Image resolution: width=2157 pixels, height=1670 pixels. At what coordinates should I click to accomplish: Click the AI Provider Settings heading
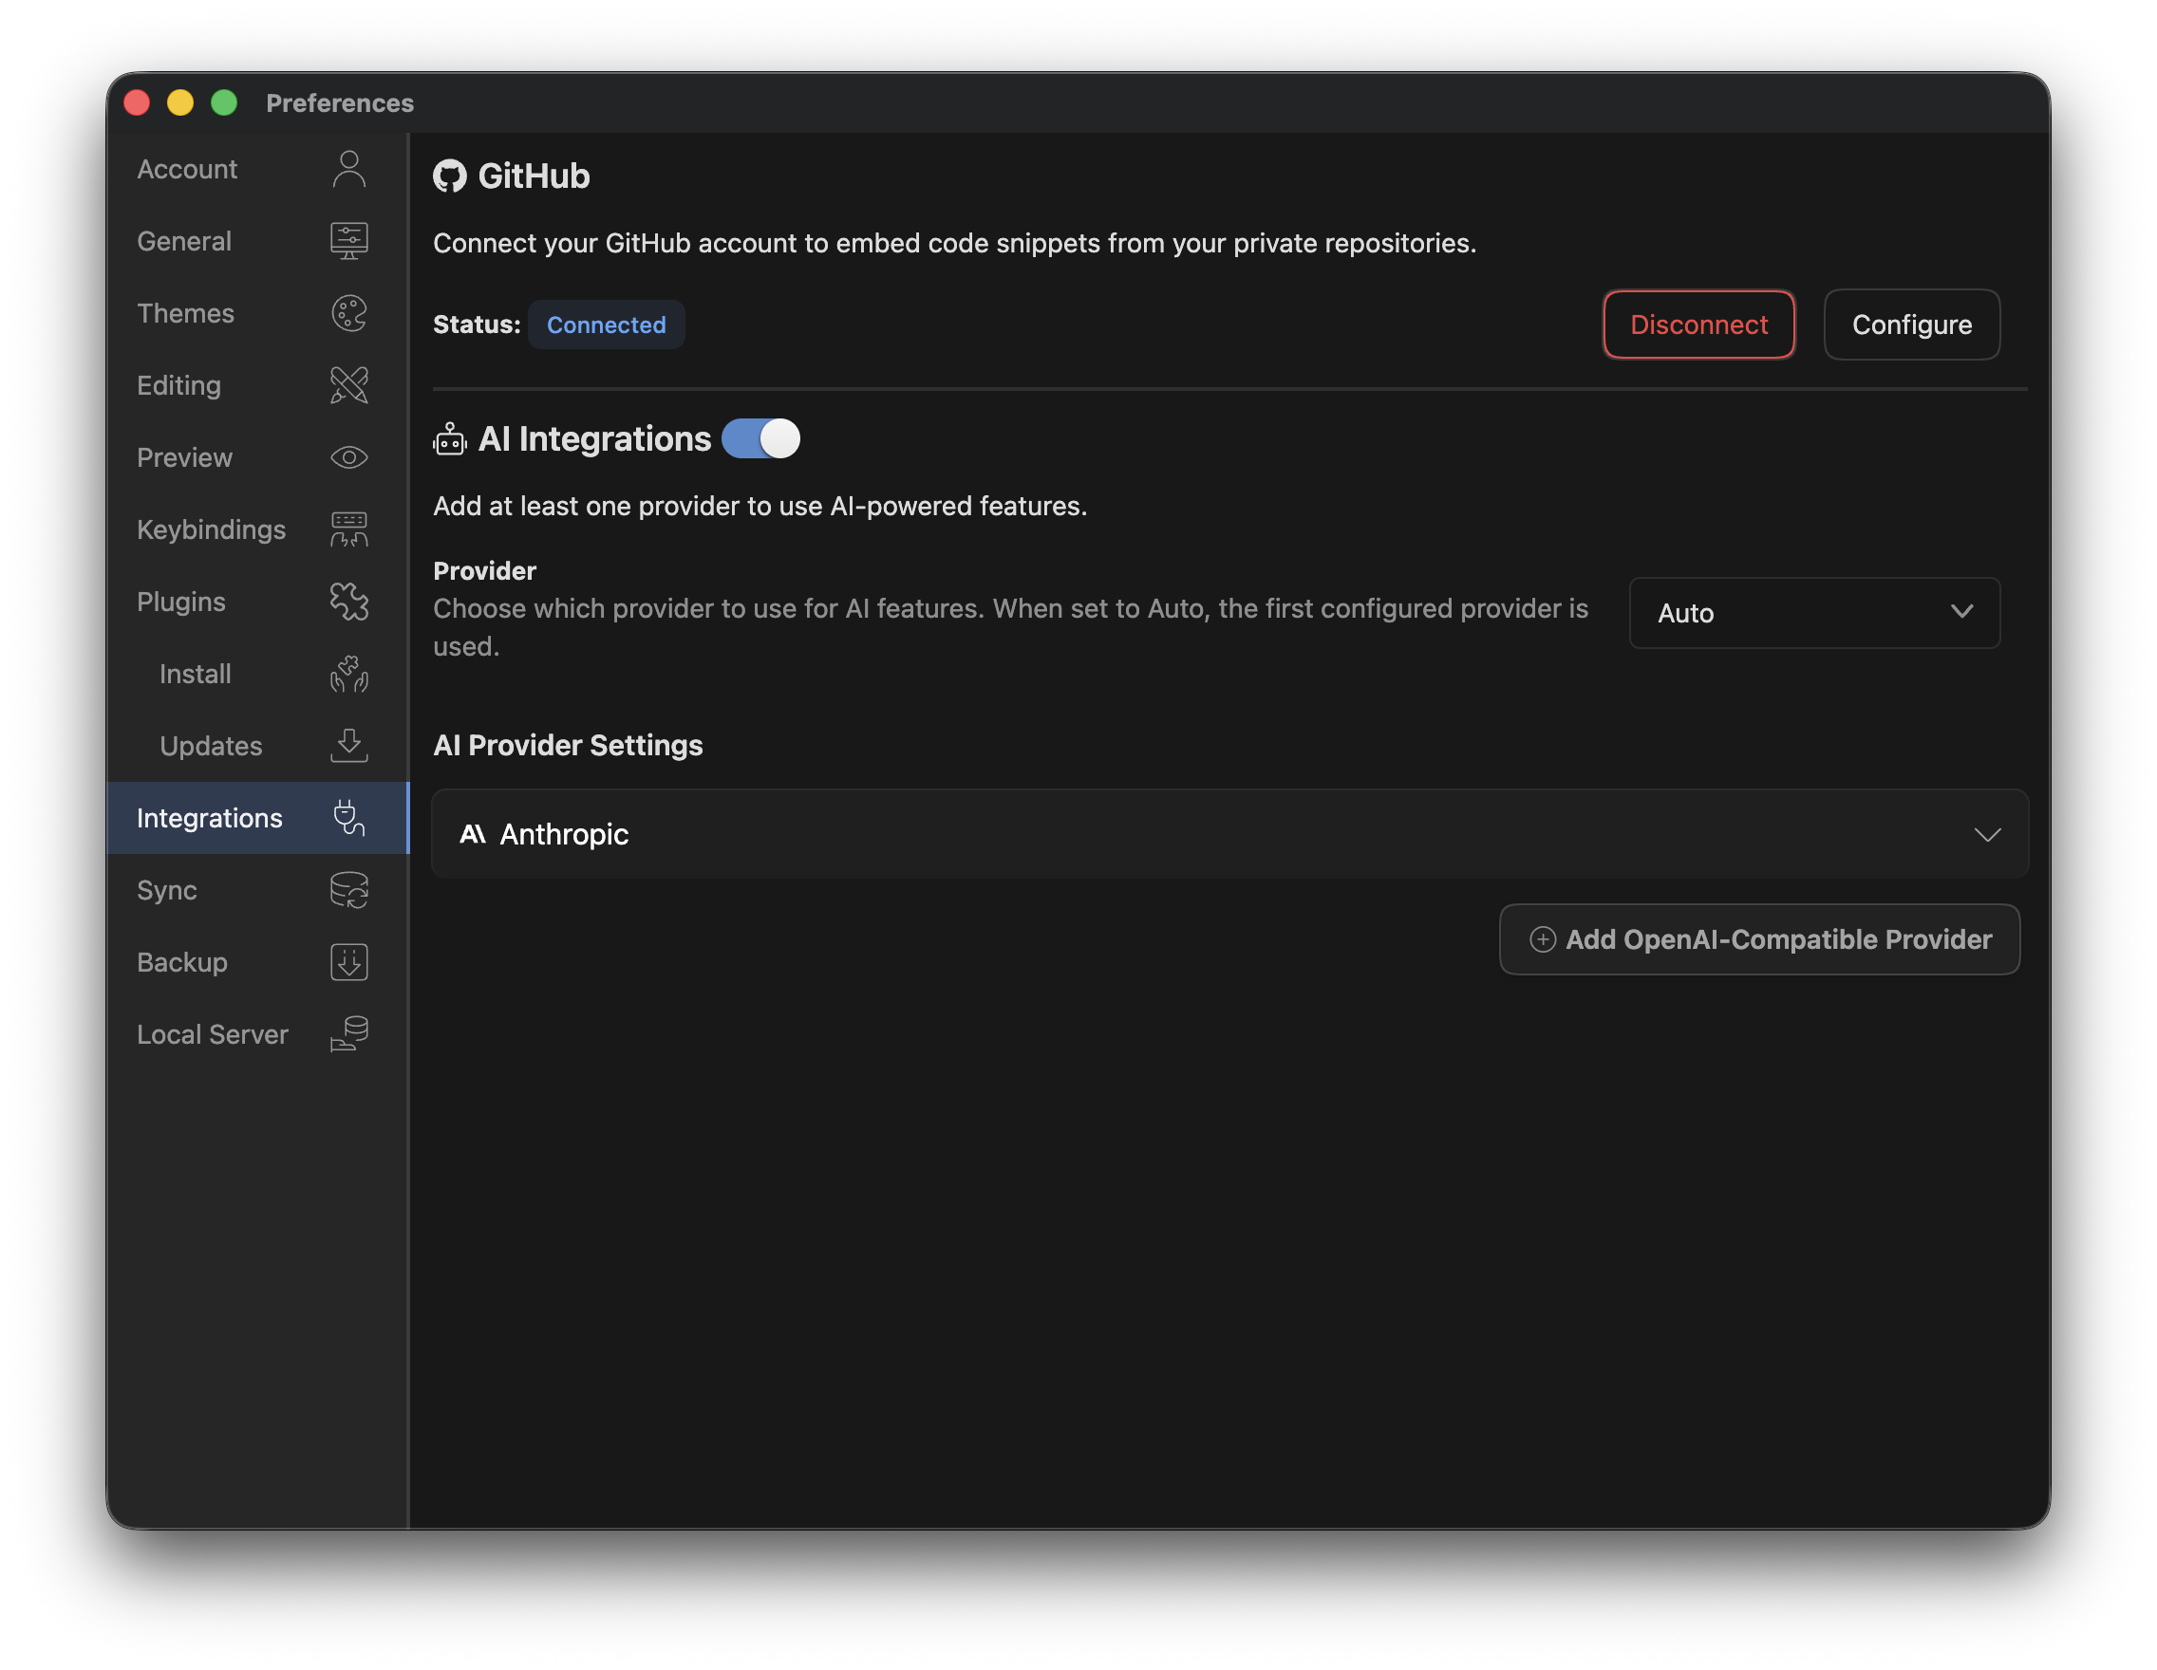568,744
